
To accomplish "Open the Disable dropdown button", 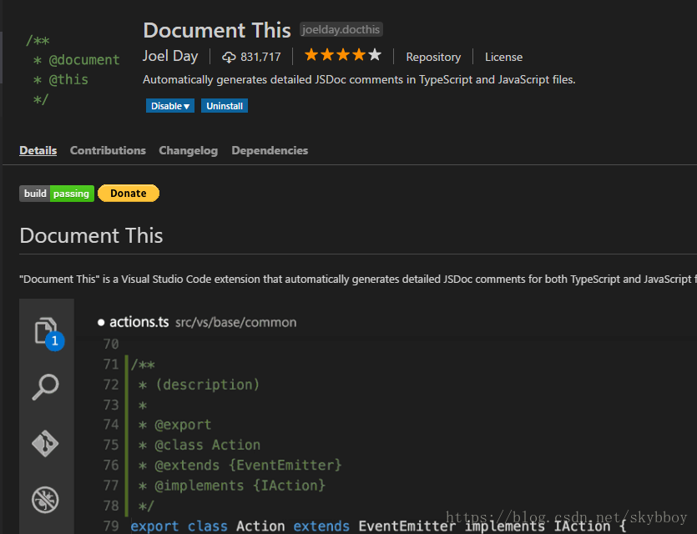I will [170, 106].
